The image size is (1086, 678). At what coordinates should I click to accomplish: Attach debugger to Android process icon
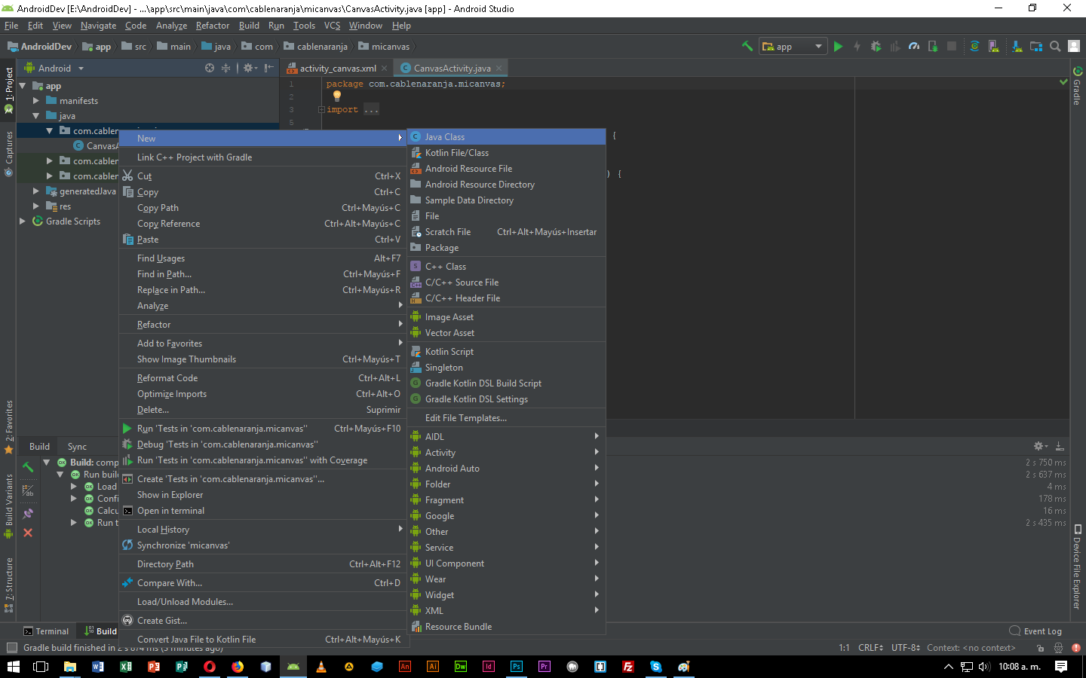pyautogui.click(x=933, y=46)
